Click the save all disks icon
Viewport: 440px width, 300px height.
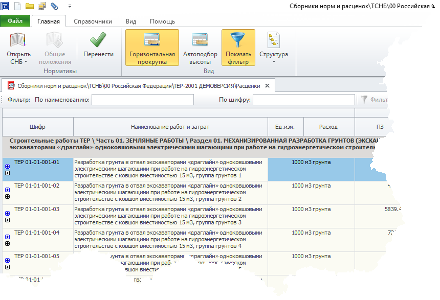(41, 7)
